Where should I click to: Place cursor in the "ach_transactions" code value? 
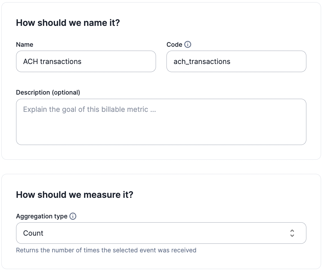pyautogui.click(x=202, y=61)
